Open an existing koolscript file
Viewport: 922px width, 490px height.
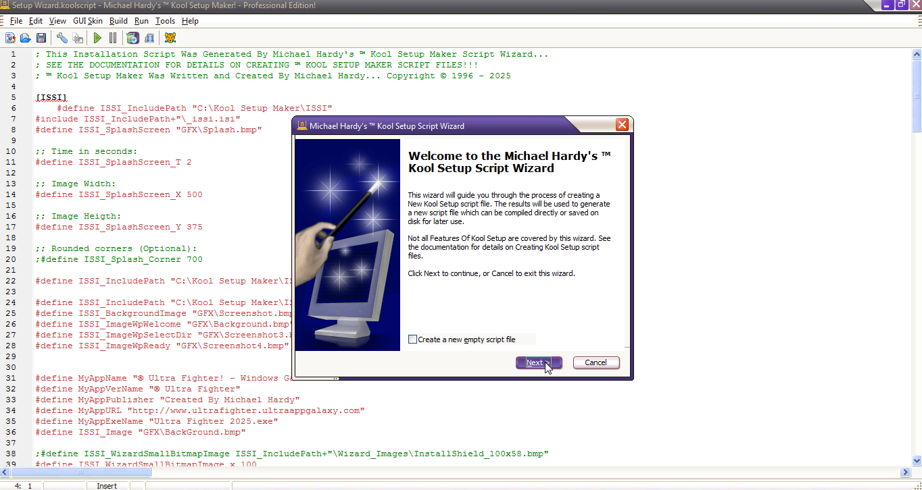click(x=25, y=38)
